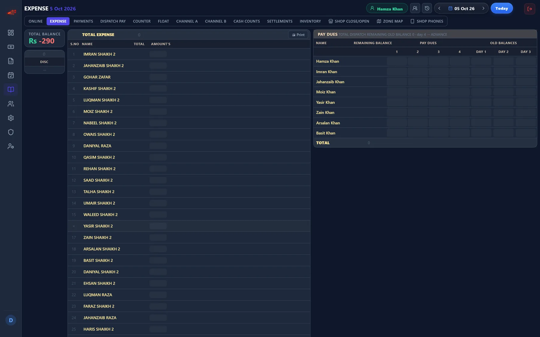
Task: Click the DISC box
Action: 44,62
